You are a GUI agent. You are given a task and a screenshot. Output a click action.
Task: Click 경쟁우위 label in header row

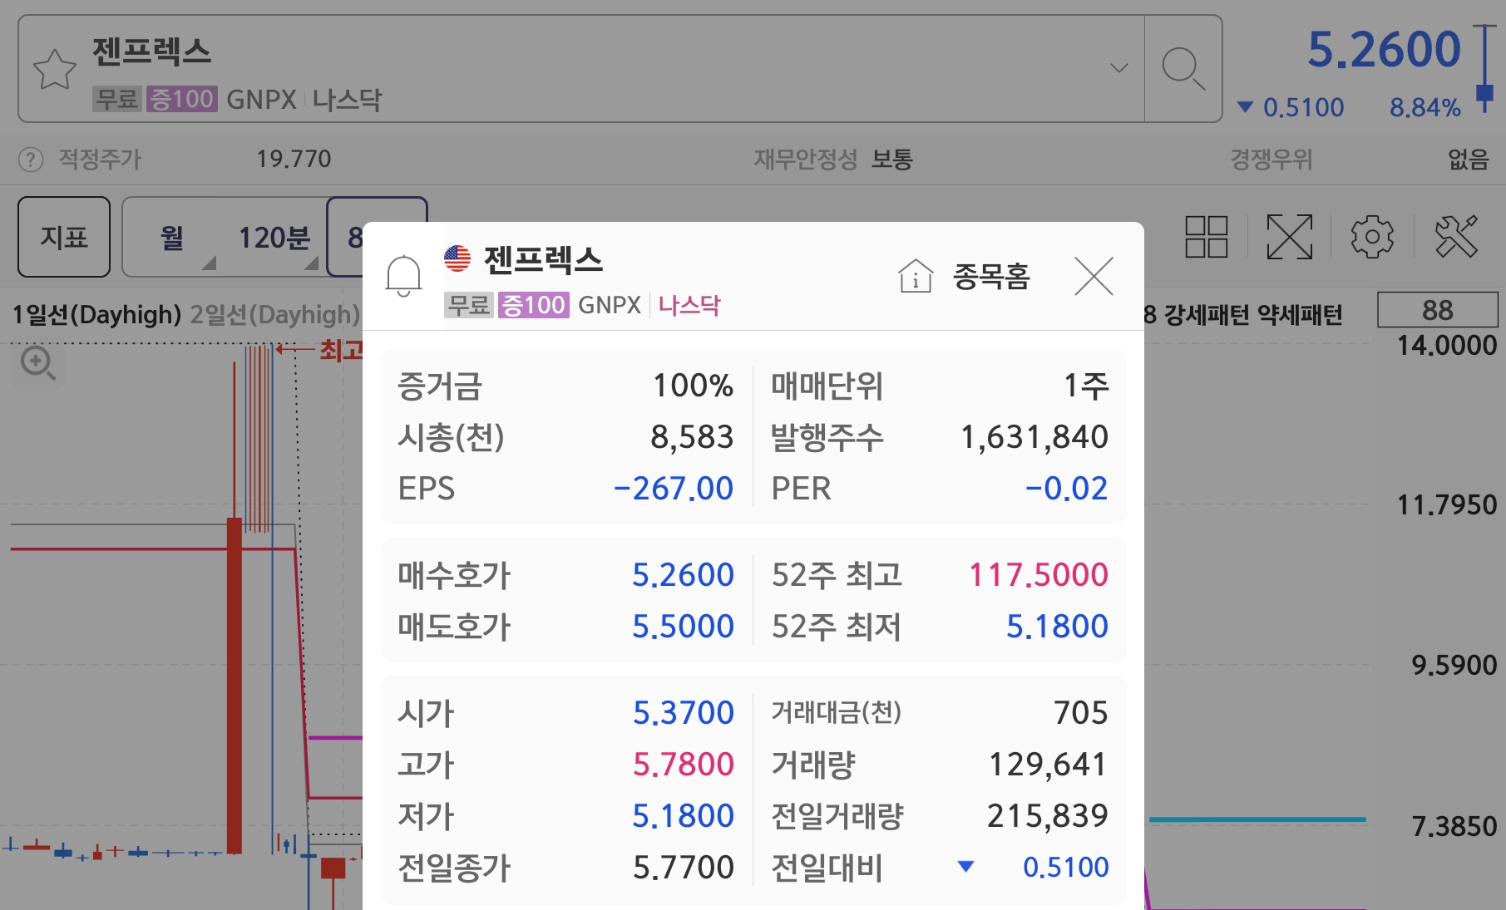pos(1271,159)
